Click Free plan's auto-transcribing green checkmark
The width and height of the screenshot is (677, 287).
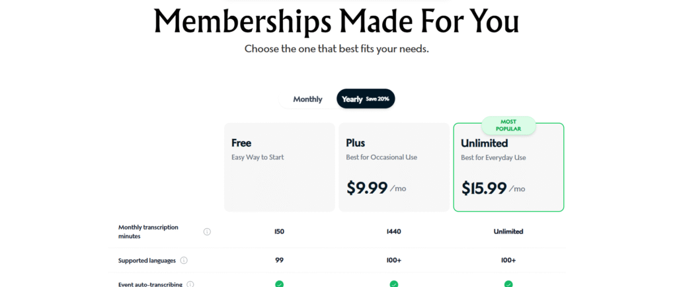(280, 284)
